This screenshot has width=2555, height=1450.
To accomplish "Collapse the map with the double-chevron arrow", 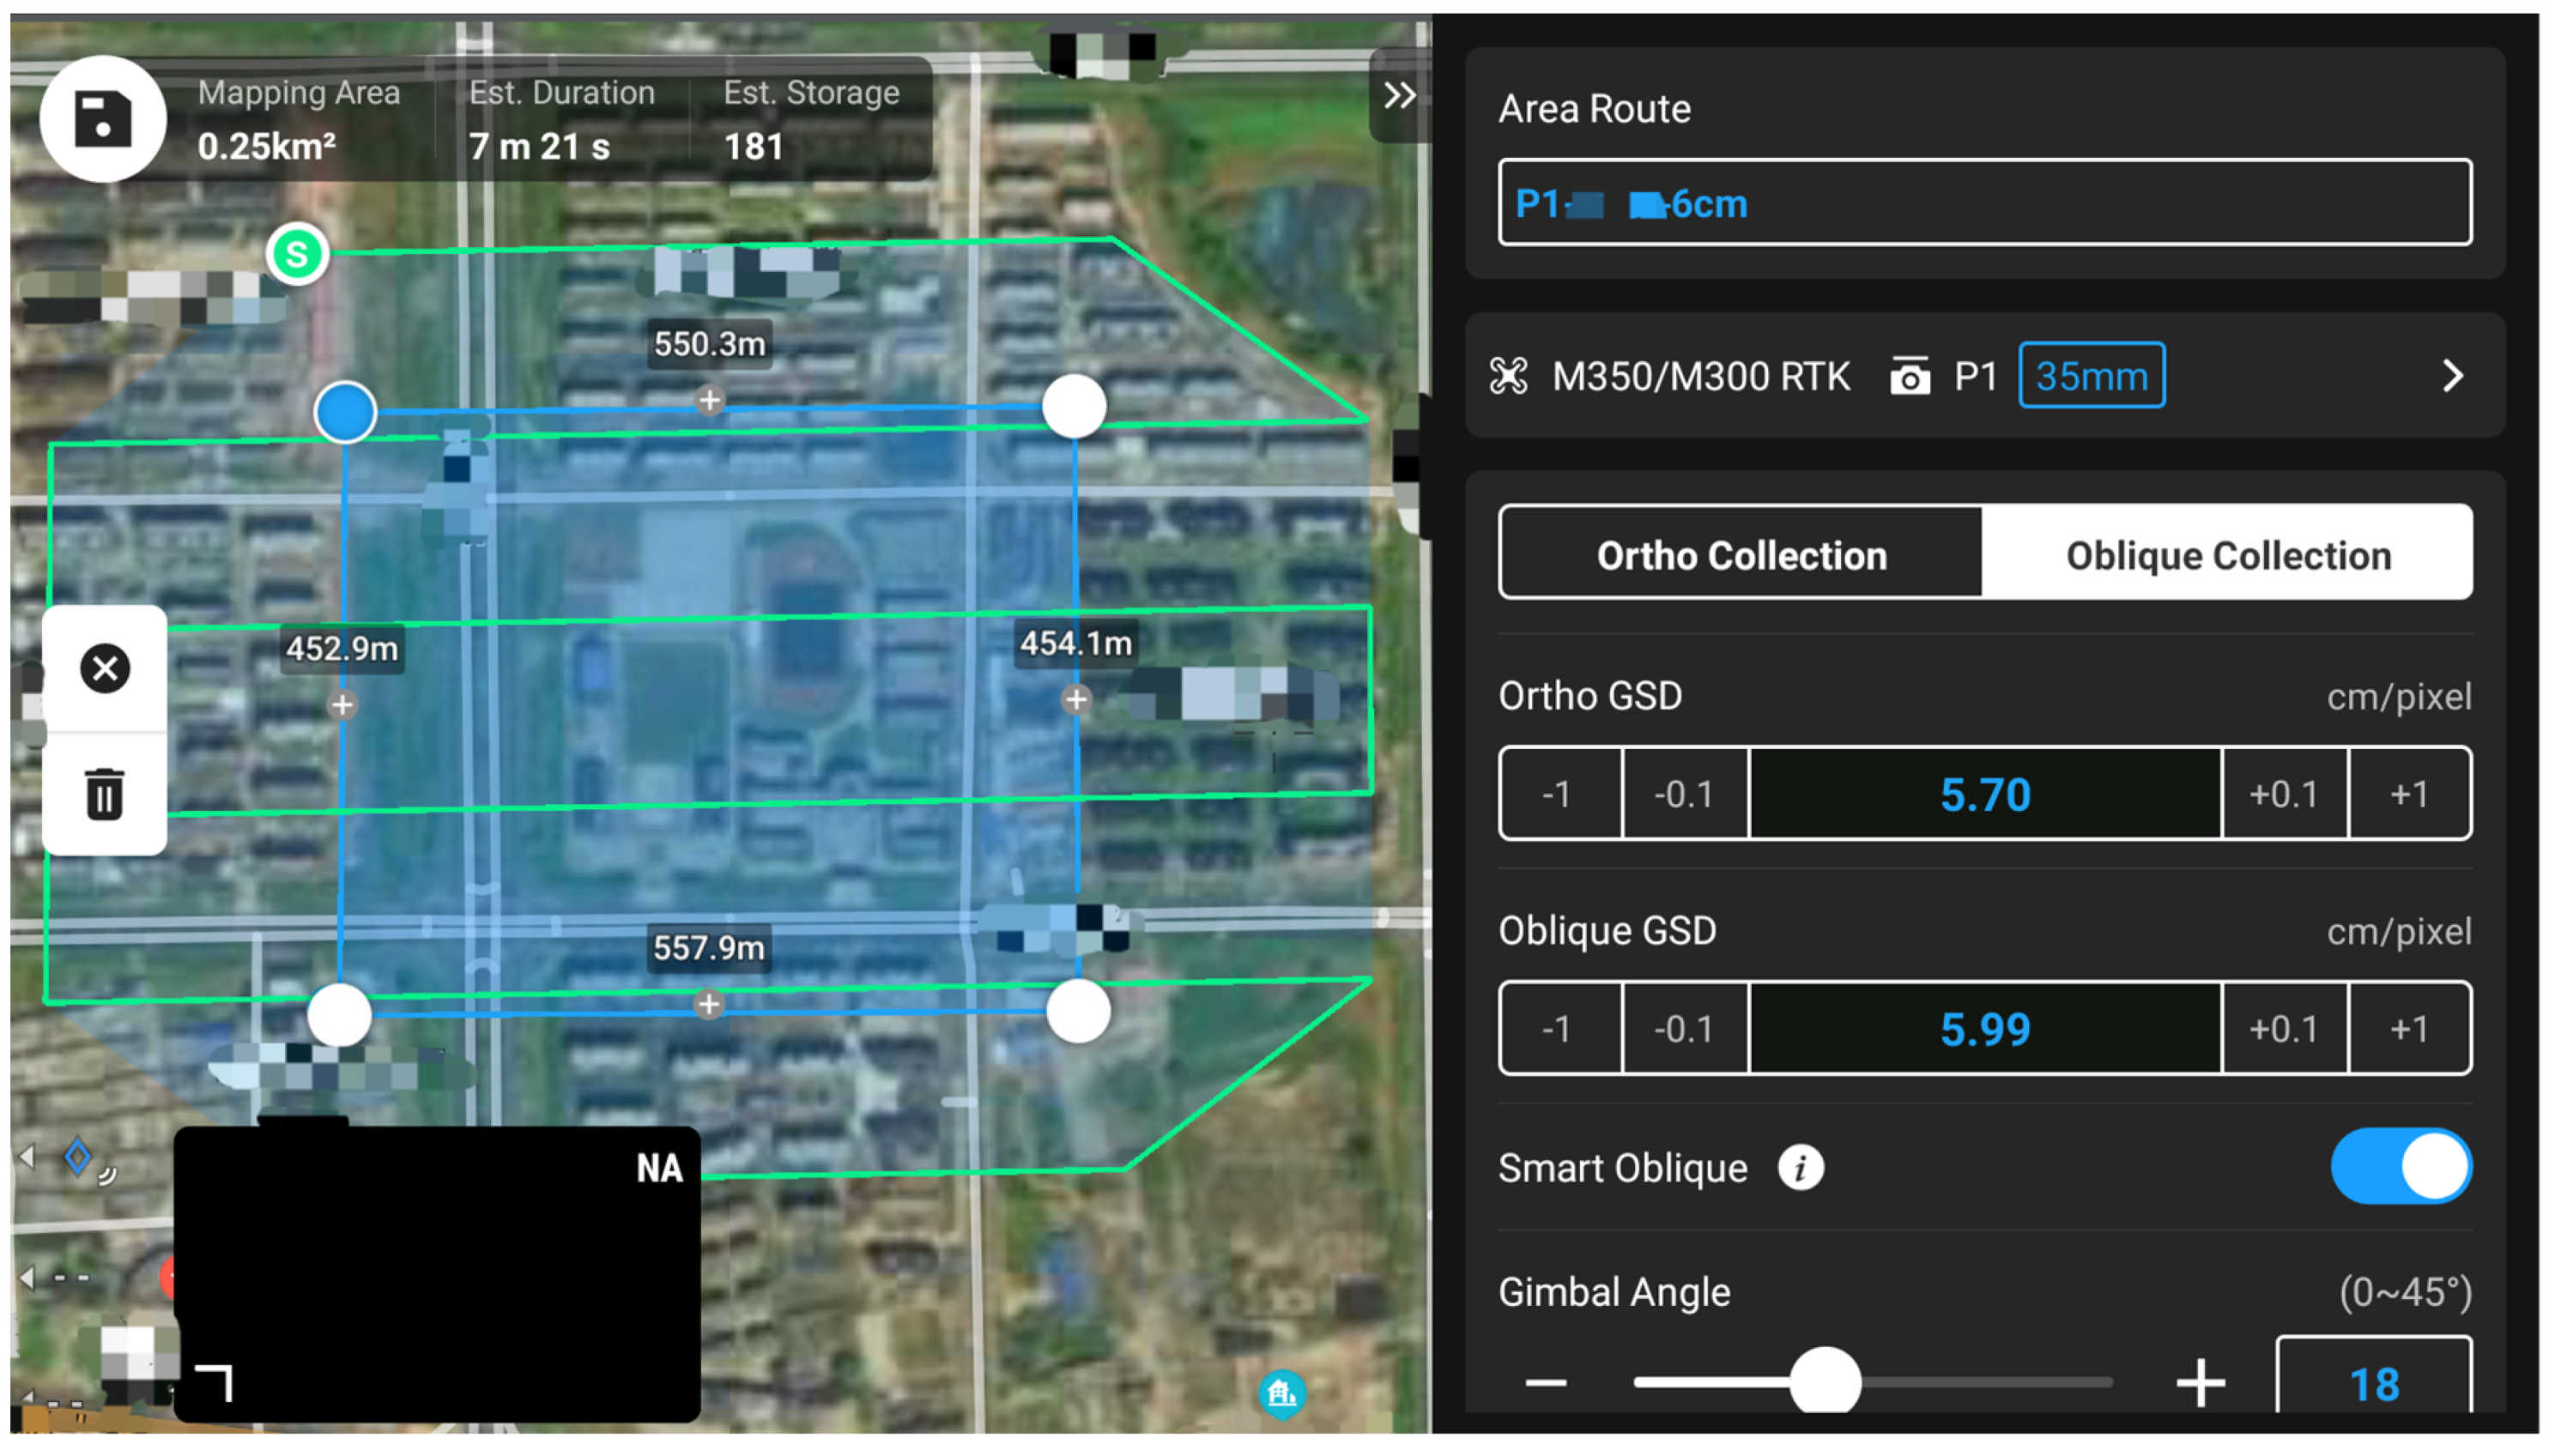I will tap(1399, 95).
